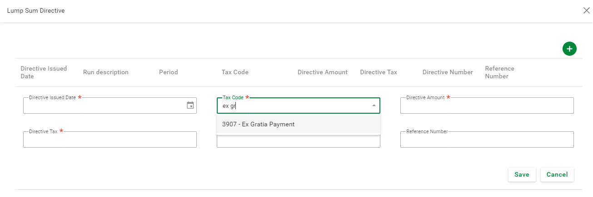Select the Period column header
This screenshot has height=197, width=593.
tap(169, 72)
